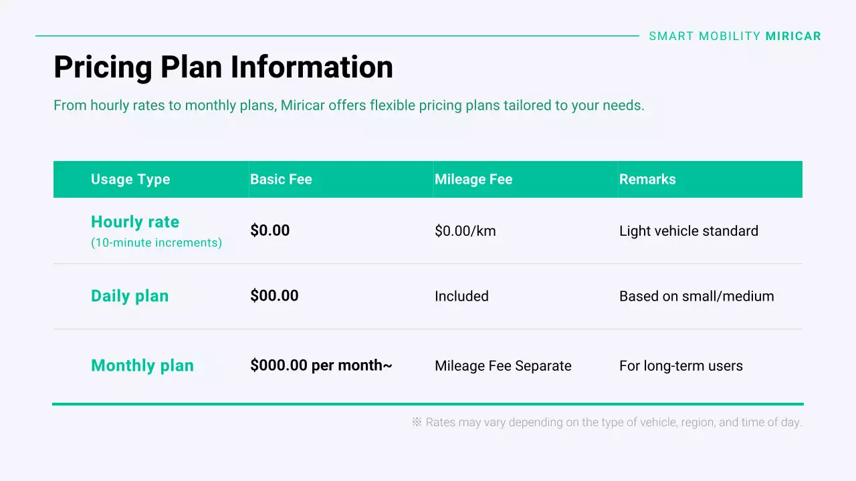Select the footnote about rates varying
The image size is (856, 481).
(606, 422)
